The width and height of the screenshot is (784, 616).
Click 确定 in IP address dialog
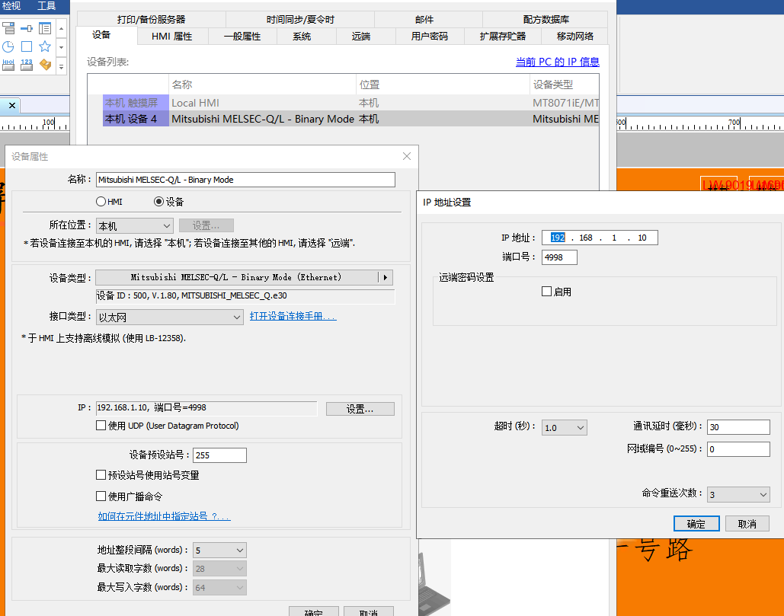696,524
